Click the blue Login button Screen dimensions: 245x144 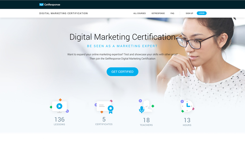pos(202,13)
